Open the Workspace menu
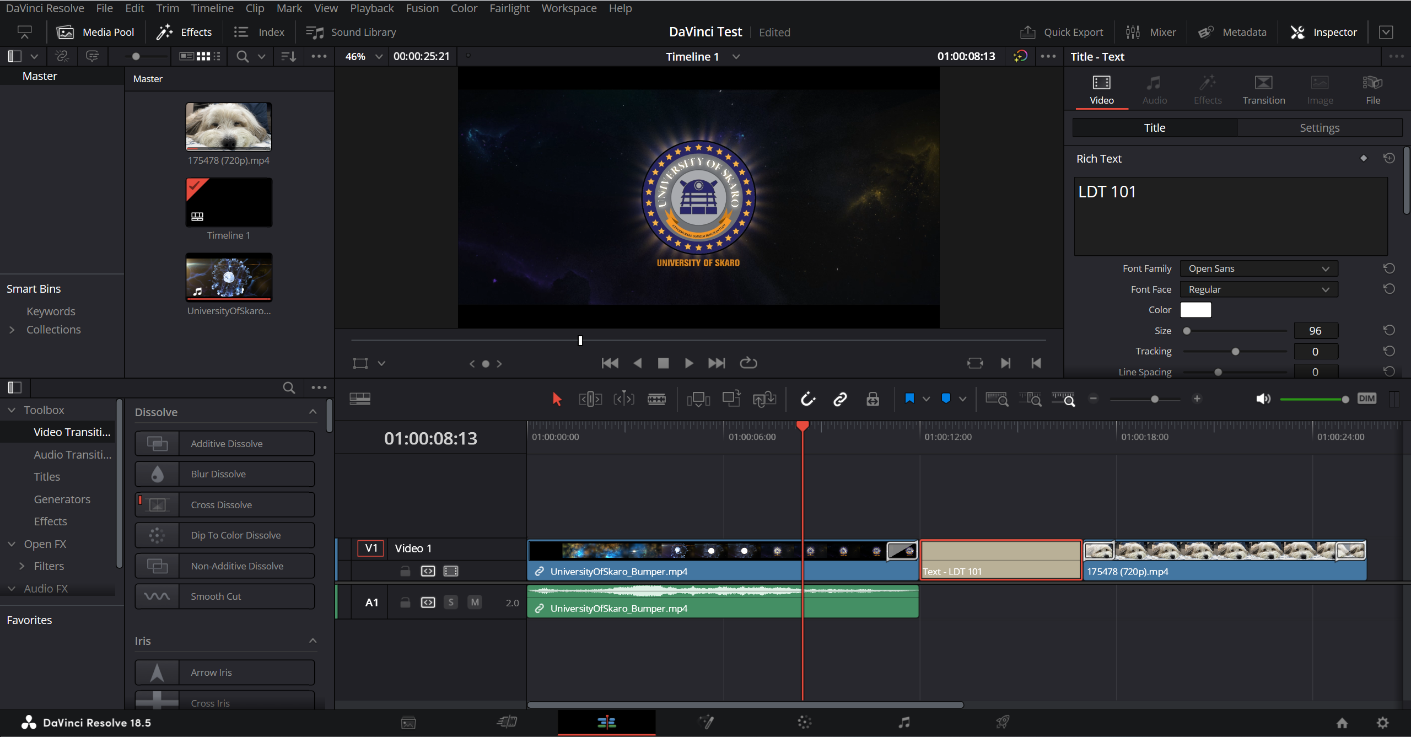Screen dimensions: 1411x737 pyautogui.click(x=569, y=8)
